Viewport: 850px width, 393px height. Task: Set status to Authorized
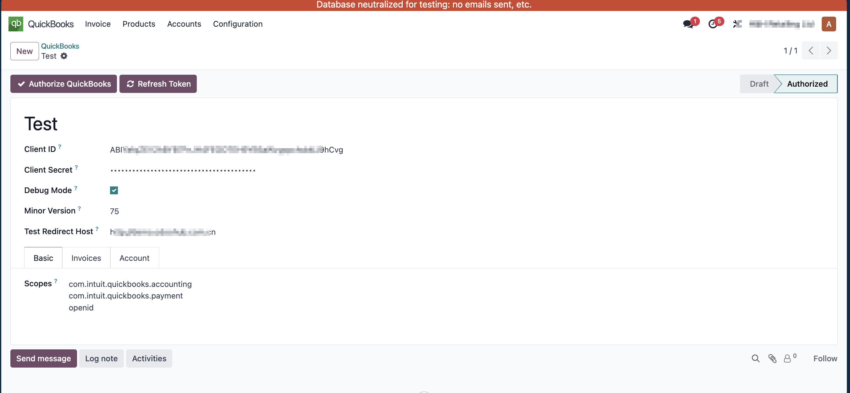[807, 84]
